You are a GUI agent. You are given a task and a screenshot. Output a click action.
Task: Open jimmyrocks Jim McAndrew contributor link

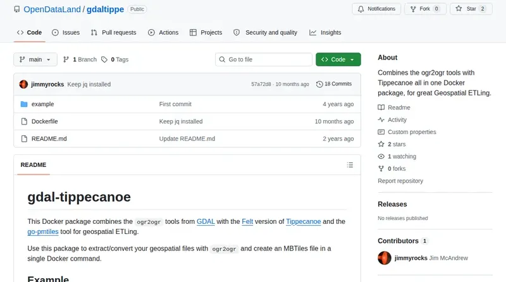pos(431,258)
